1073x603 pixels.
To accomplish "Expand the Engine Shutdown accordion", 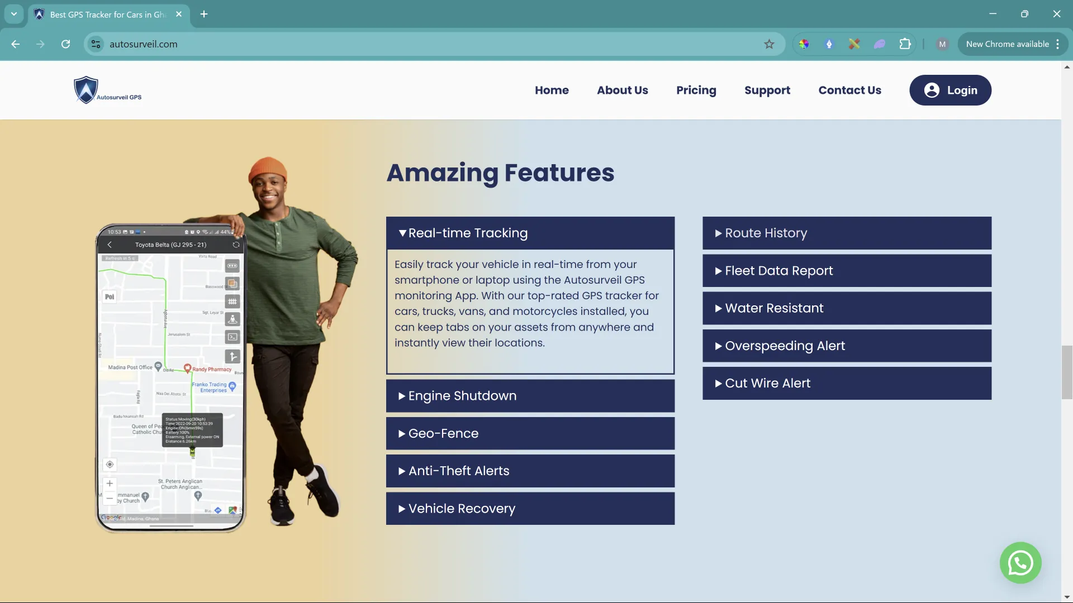I will click(x=530, y=396).
